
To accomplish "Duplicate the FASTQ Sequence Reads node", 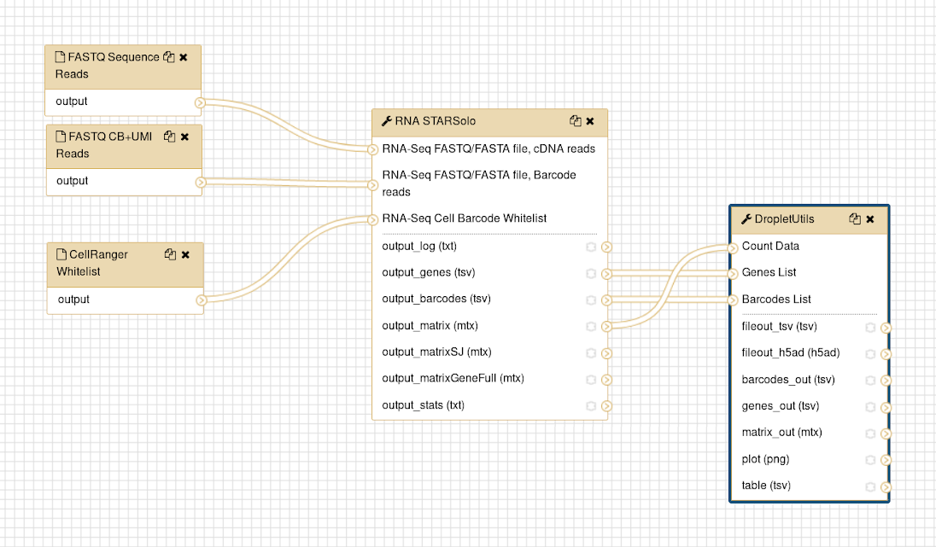I will pos(169,57).
